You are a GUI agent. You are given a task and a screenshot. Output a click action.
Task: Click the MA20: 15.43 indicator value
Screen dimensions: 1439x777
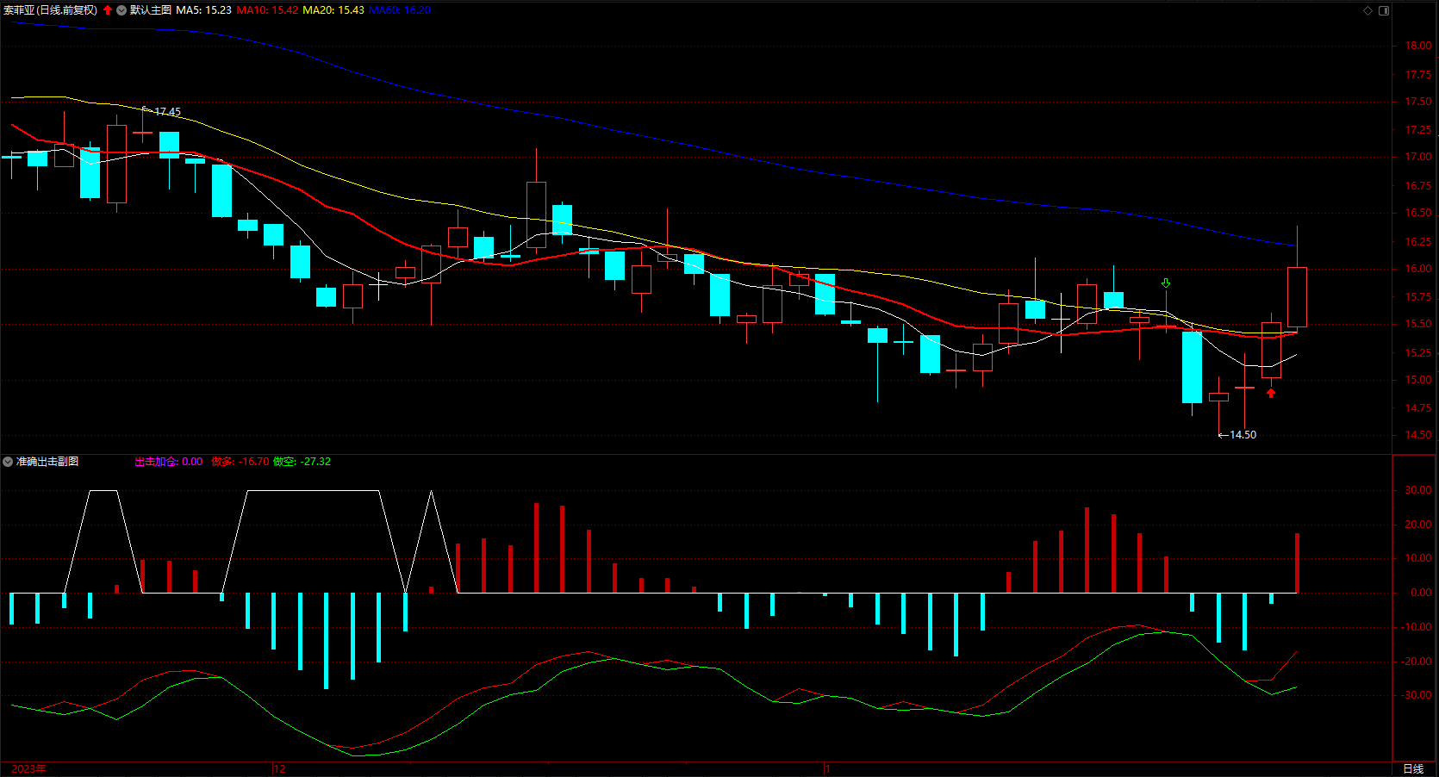click(333, 10)
